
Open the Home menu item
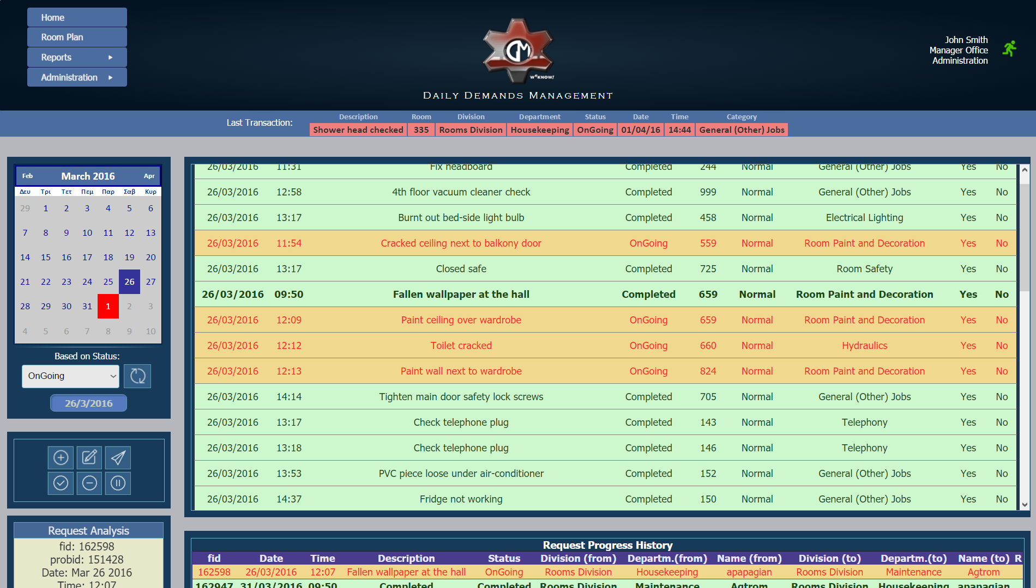77,17
